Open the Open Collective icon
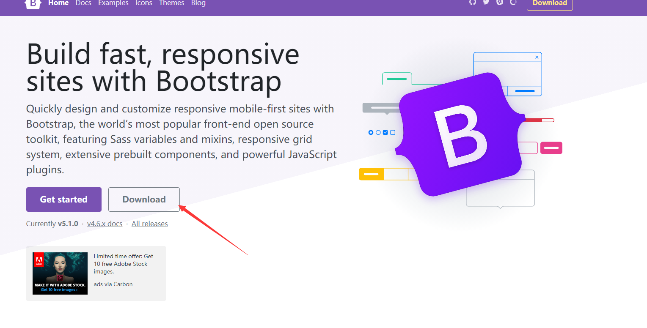The image size is (647, 328). pyautogui.click(x=513, y=3)
